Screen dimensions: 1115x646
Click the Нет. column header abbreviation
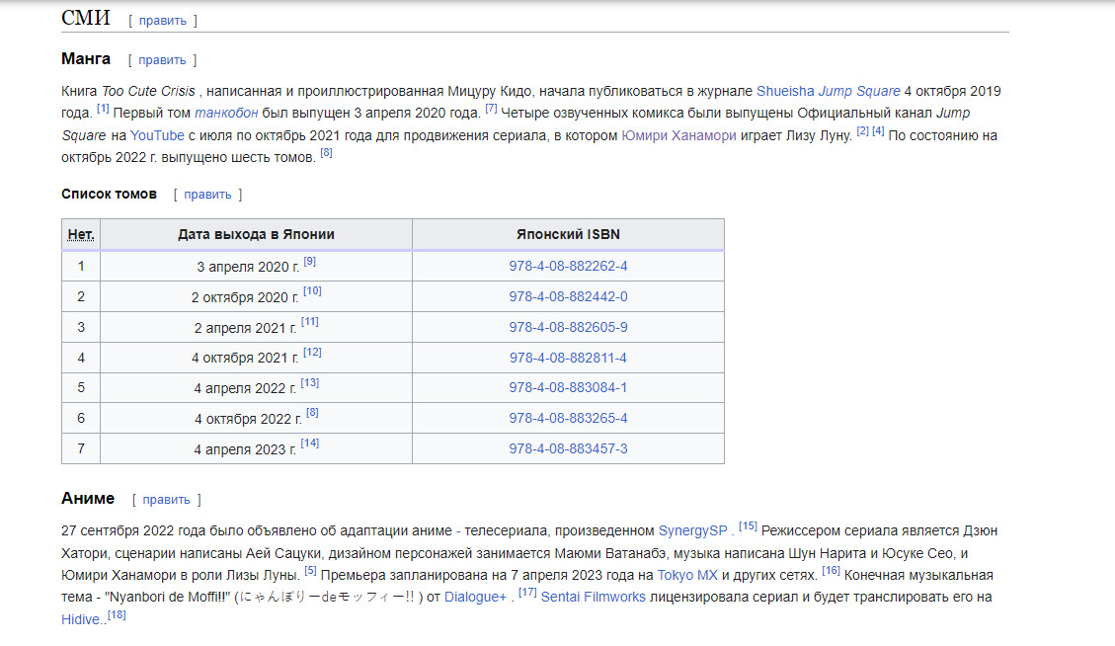[x=81, y=235]
